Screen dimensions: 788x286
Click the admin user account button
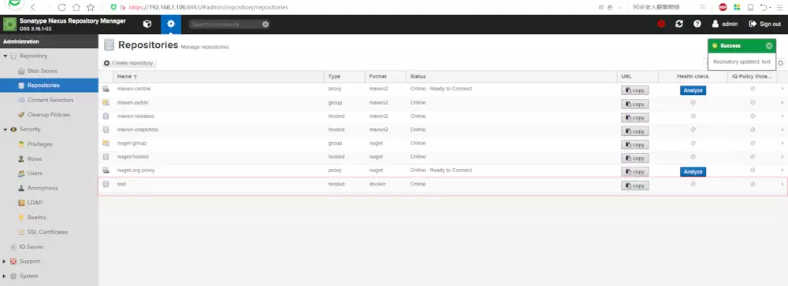pos(725,24)
